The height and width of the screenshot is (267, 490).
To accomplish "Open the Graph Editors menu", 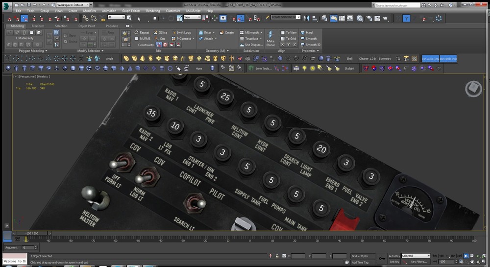I will 131,11.
